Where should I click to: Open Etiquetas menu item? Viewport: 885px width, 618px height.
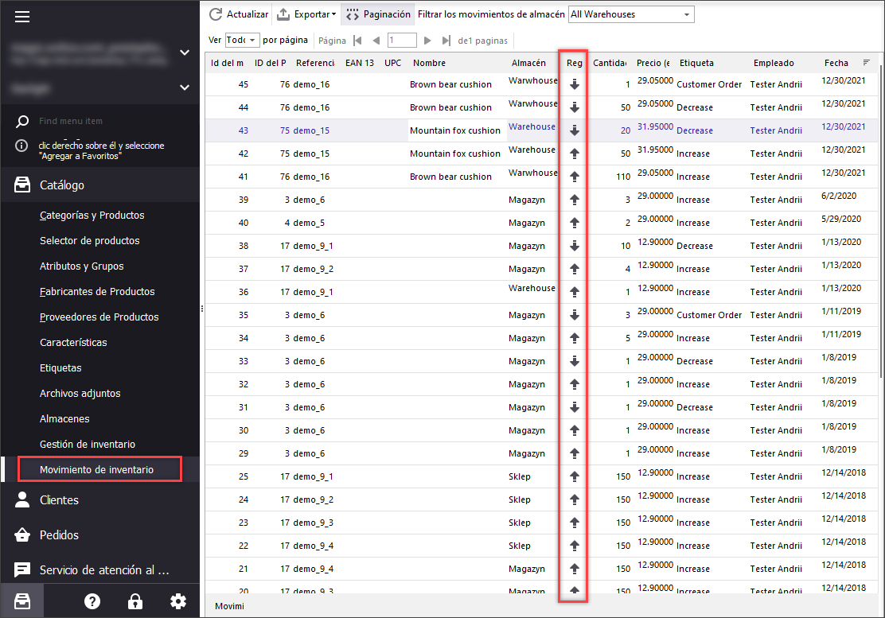(60, 367)
